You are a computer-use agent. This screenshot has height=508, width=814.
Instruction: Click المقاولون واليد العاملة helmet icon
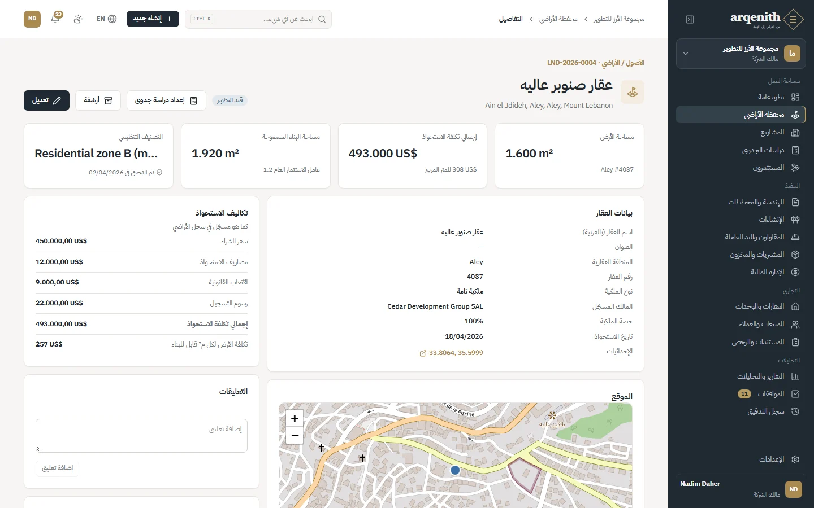point(795,237)
